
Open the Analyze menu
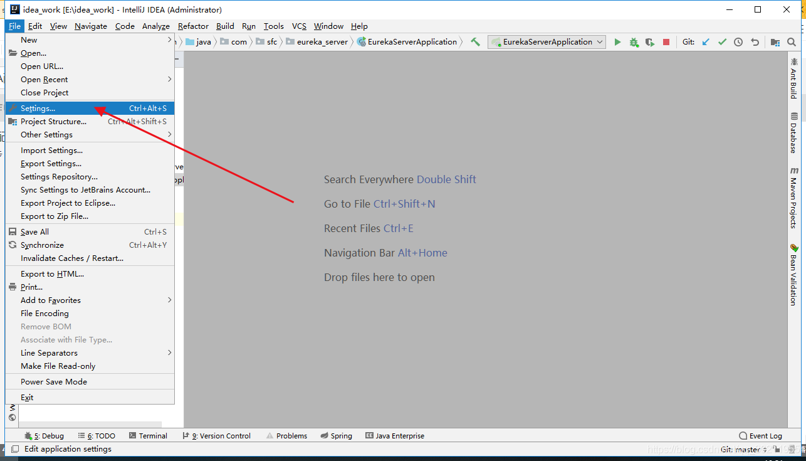156,26
